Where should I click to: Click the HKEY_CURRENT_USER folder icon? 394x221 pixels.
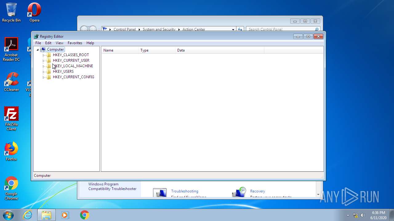(49, 60)
